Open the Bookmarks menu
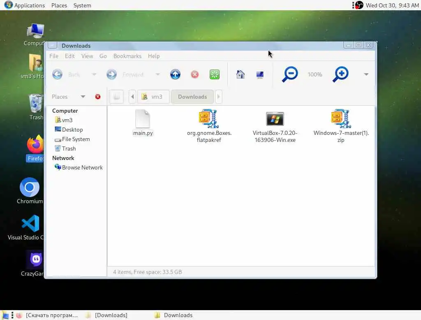This screenshot has height=320, width=421. click(127, 56)
